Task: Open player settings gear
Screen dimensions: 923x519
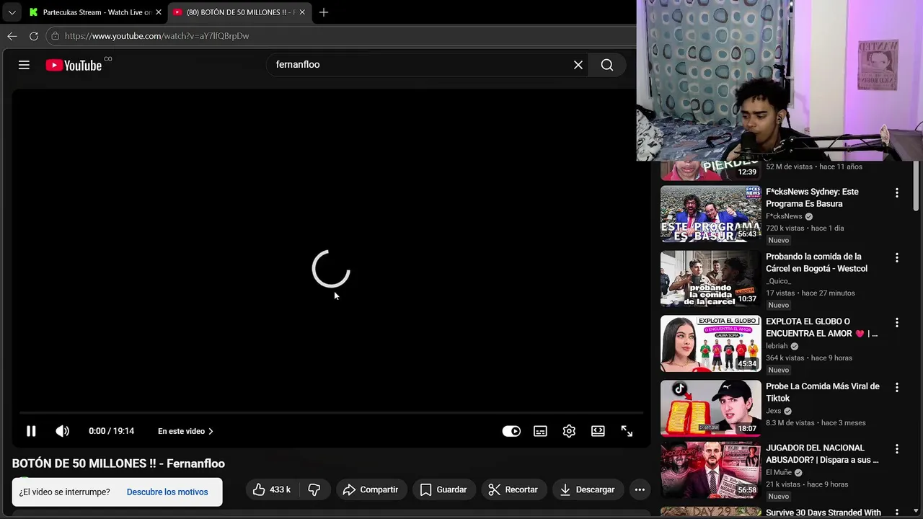Action: [x=569, y=431]
